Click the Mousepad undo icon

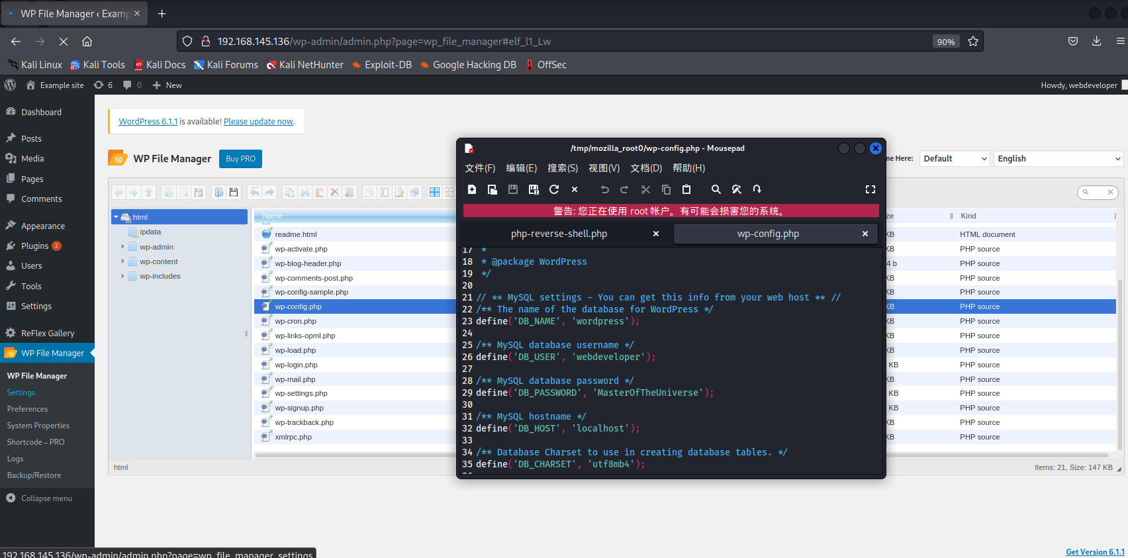(x=604, y=189)
